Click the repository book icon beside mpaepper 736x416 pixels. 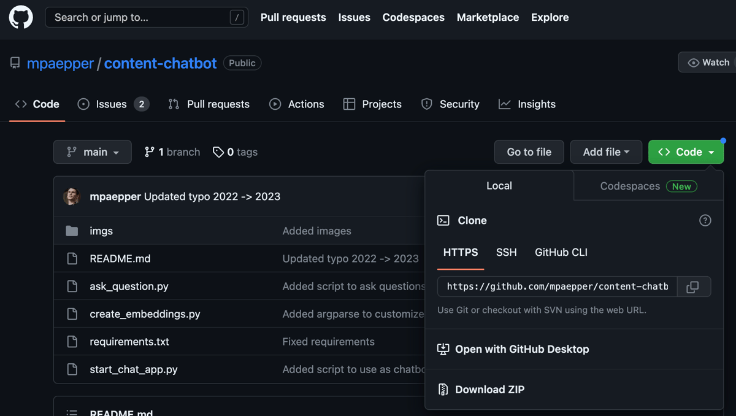tap(15, 63)
